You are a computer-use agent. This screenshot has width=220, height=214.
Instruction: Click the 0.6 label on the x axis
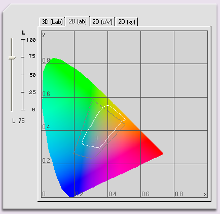145,194
